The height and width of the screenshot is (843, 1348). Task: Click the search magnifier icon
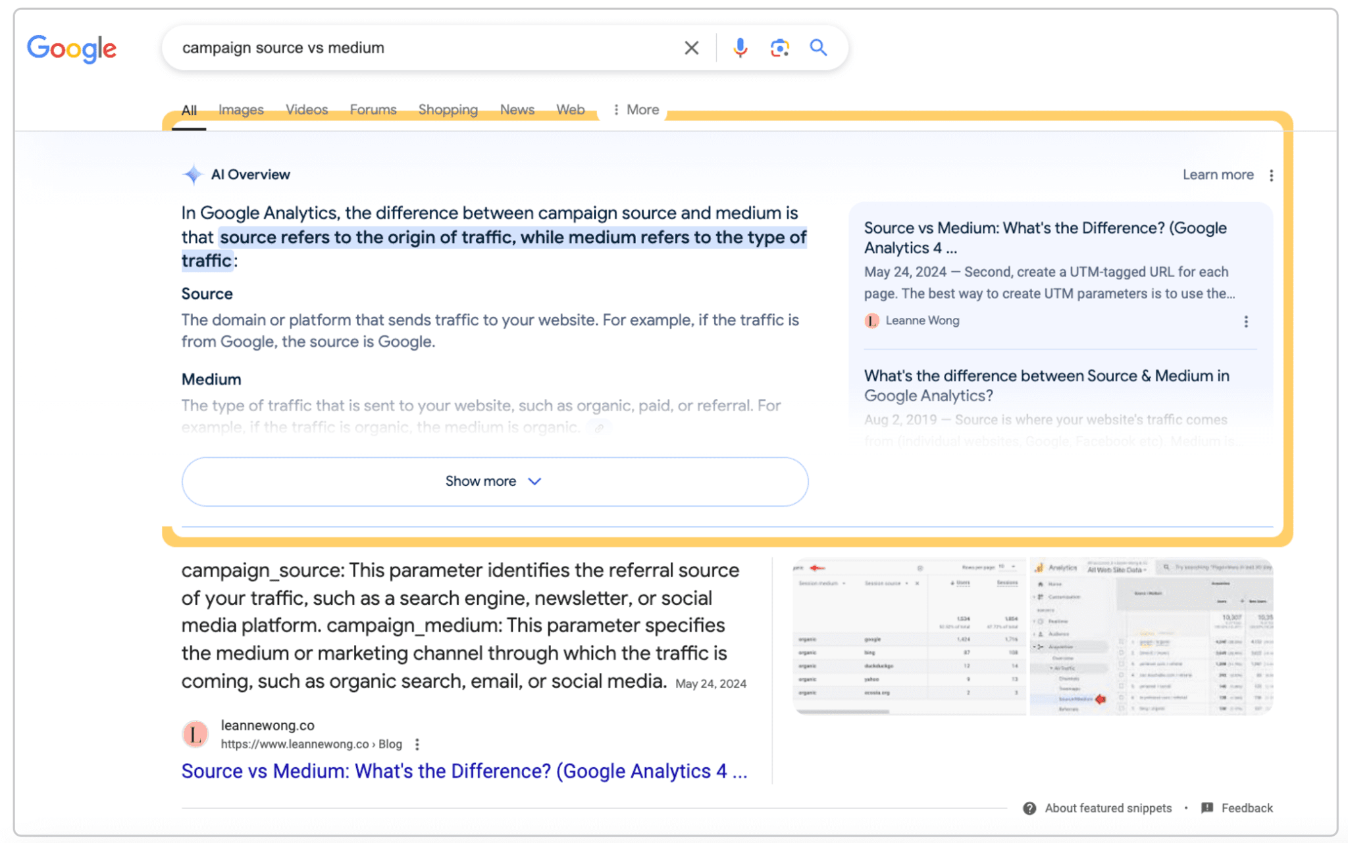point(818,47)
